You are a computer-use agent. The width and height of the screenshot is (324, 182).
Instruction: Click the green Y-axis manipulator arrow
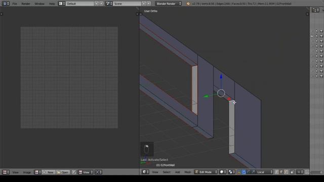pyautogui.click(x=206, y=96)
